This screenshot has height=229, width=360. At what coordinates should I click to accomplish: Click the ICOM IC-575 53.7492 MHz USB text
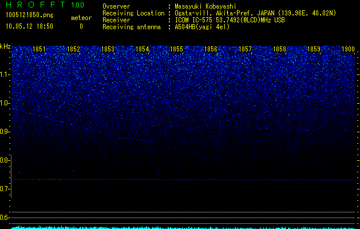230,20
